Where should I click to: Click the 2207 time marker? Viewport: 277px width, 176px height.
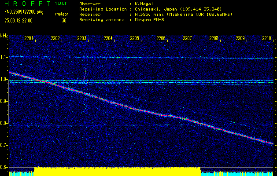click(x=187, y=38)
